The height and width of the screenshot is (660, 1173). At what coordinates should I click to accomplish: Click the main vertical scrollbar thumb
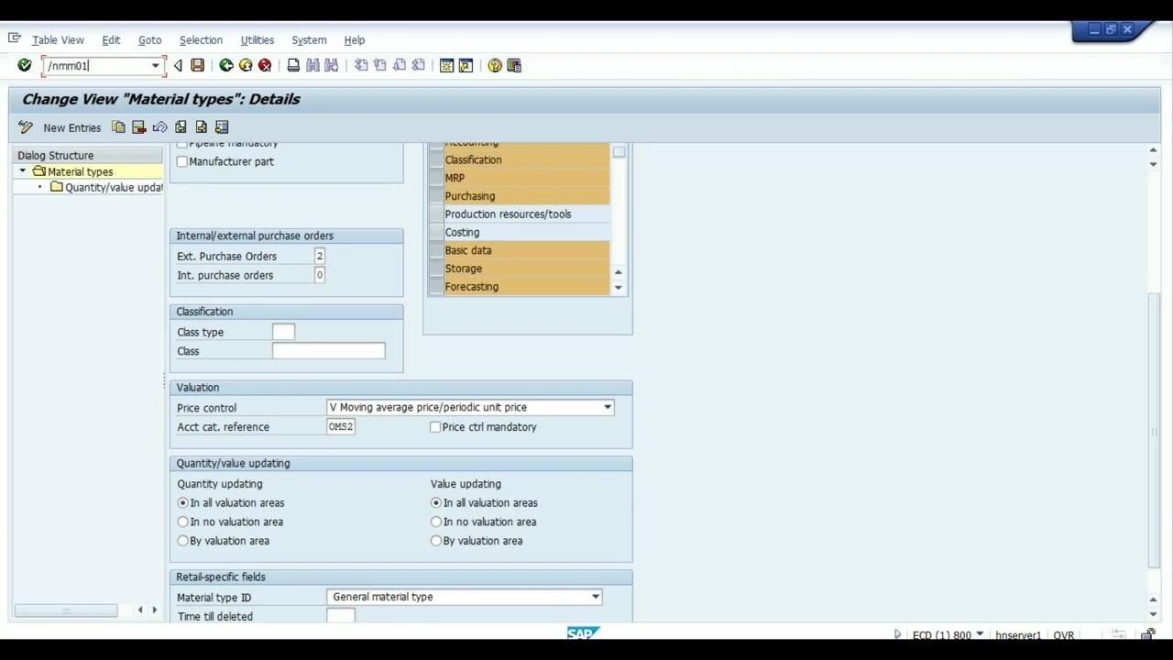click(x=1154, y=430)
